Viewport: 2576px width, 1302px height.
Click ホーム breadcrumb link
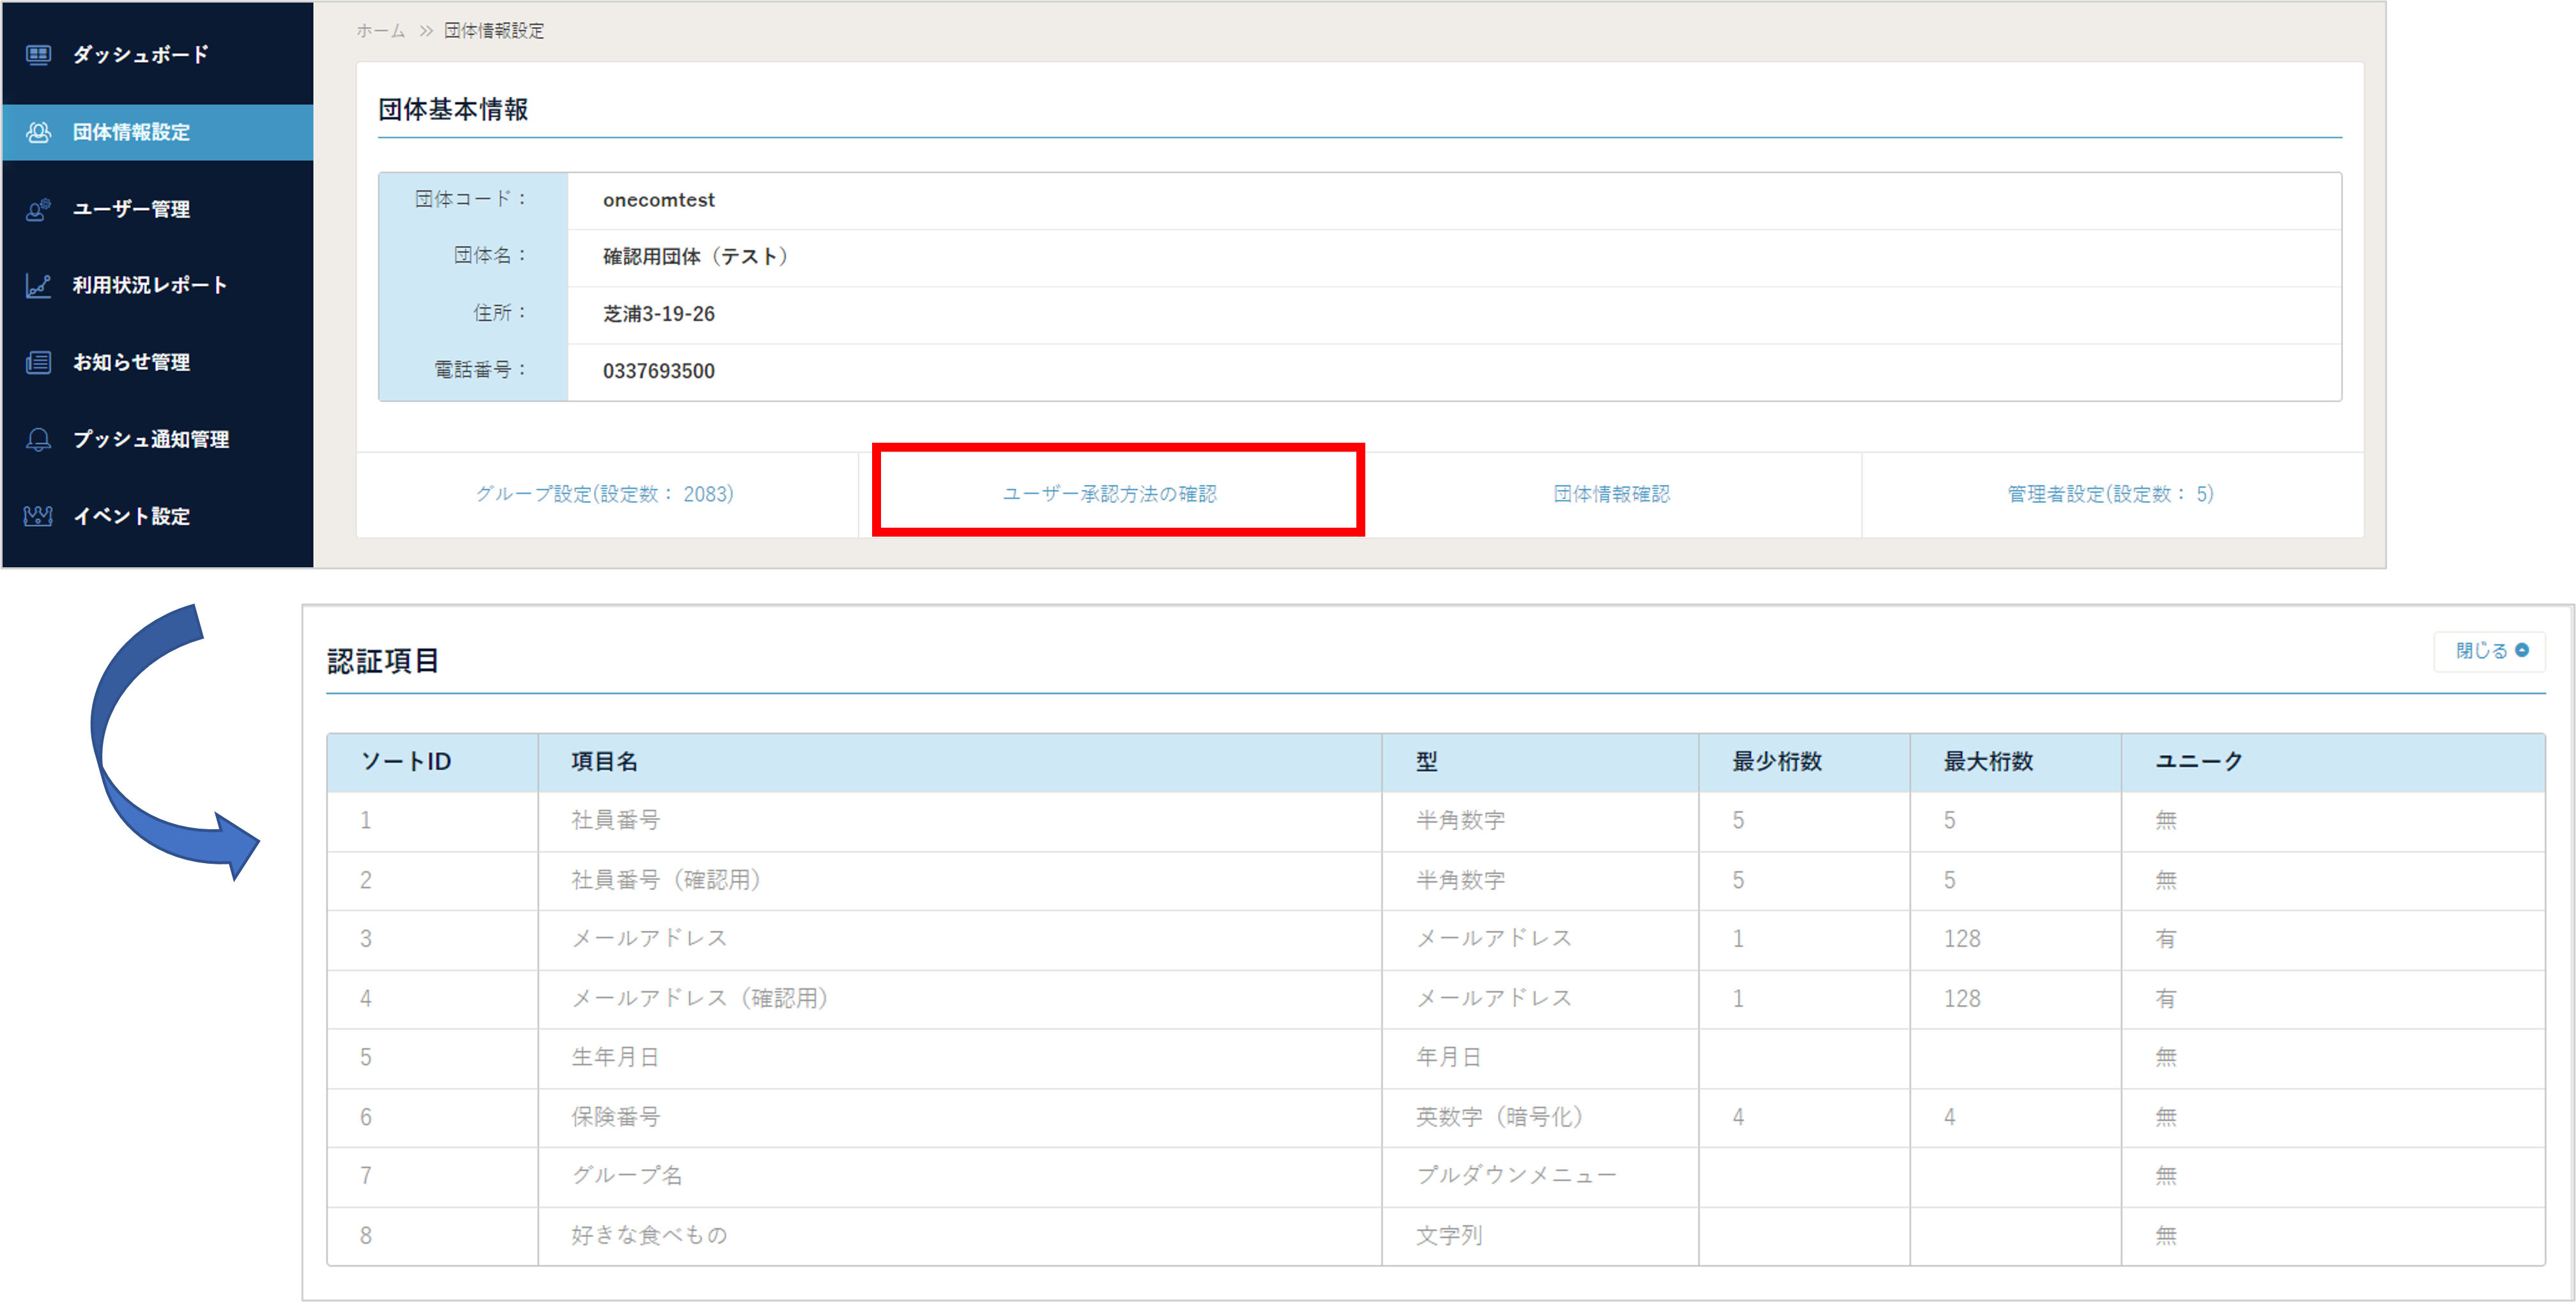tap(381, 31)
